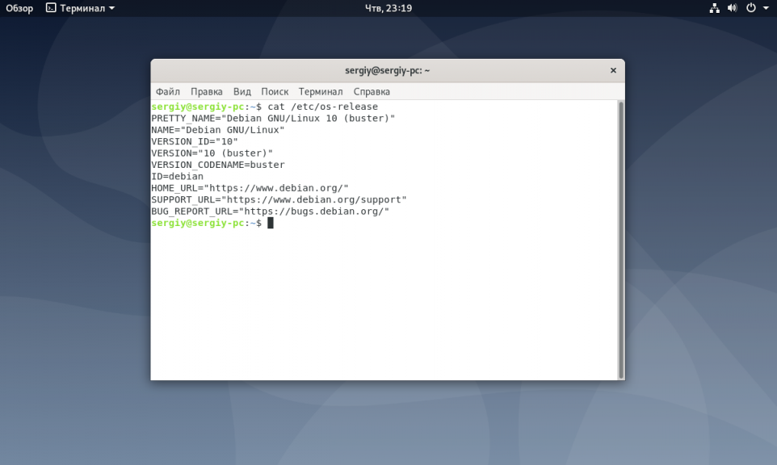Click the wired network status icon

tap(714, 8)
